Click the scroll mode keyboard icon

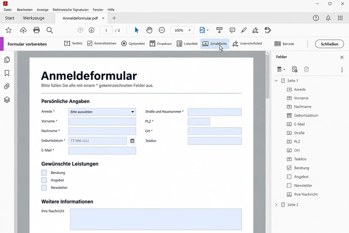tap(219, 30)
